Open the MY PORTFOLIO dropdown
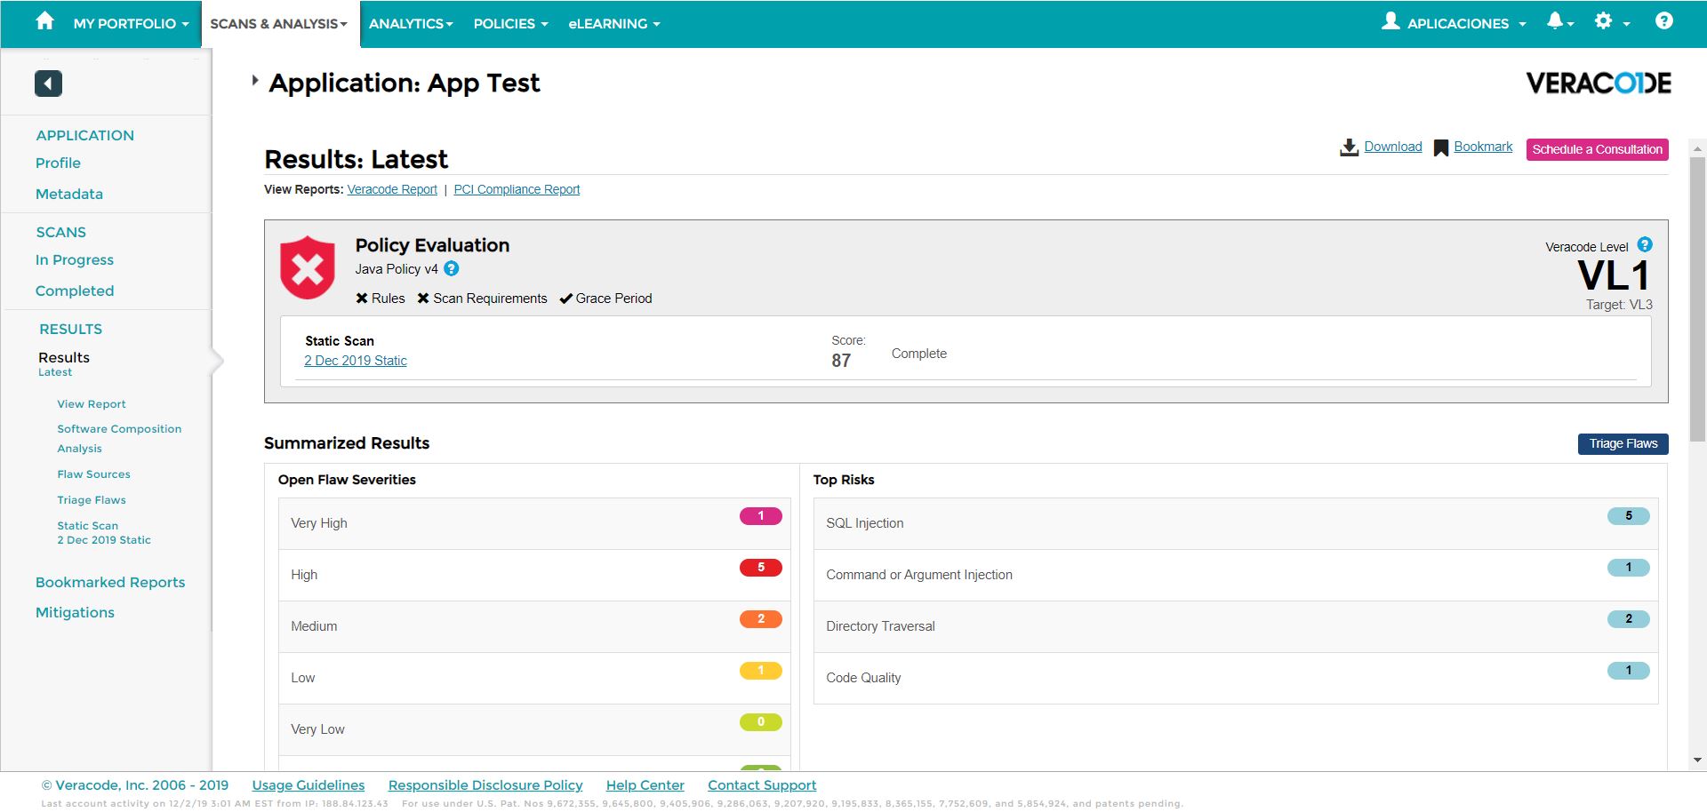Viewport: 1707px width, 812px height. point(131,24)
